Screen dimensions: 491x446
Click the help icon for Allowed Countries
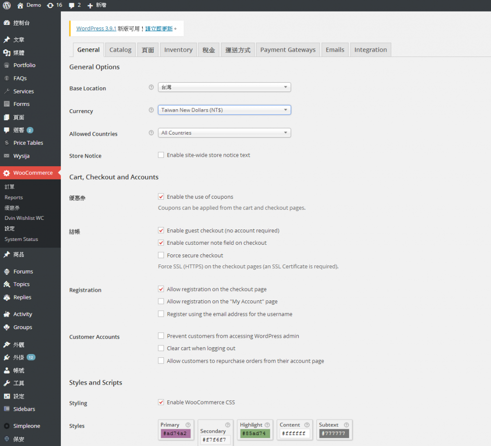coord(151,133)
